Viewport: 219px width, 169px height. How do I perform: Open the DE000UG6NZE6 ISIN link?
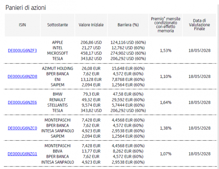coord(22,103)
